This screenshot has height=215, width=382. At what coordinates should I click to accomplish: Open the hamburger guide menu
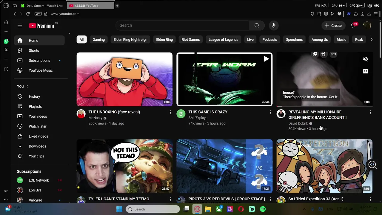pos(20,25)
